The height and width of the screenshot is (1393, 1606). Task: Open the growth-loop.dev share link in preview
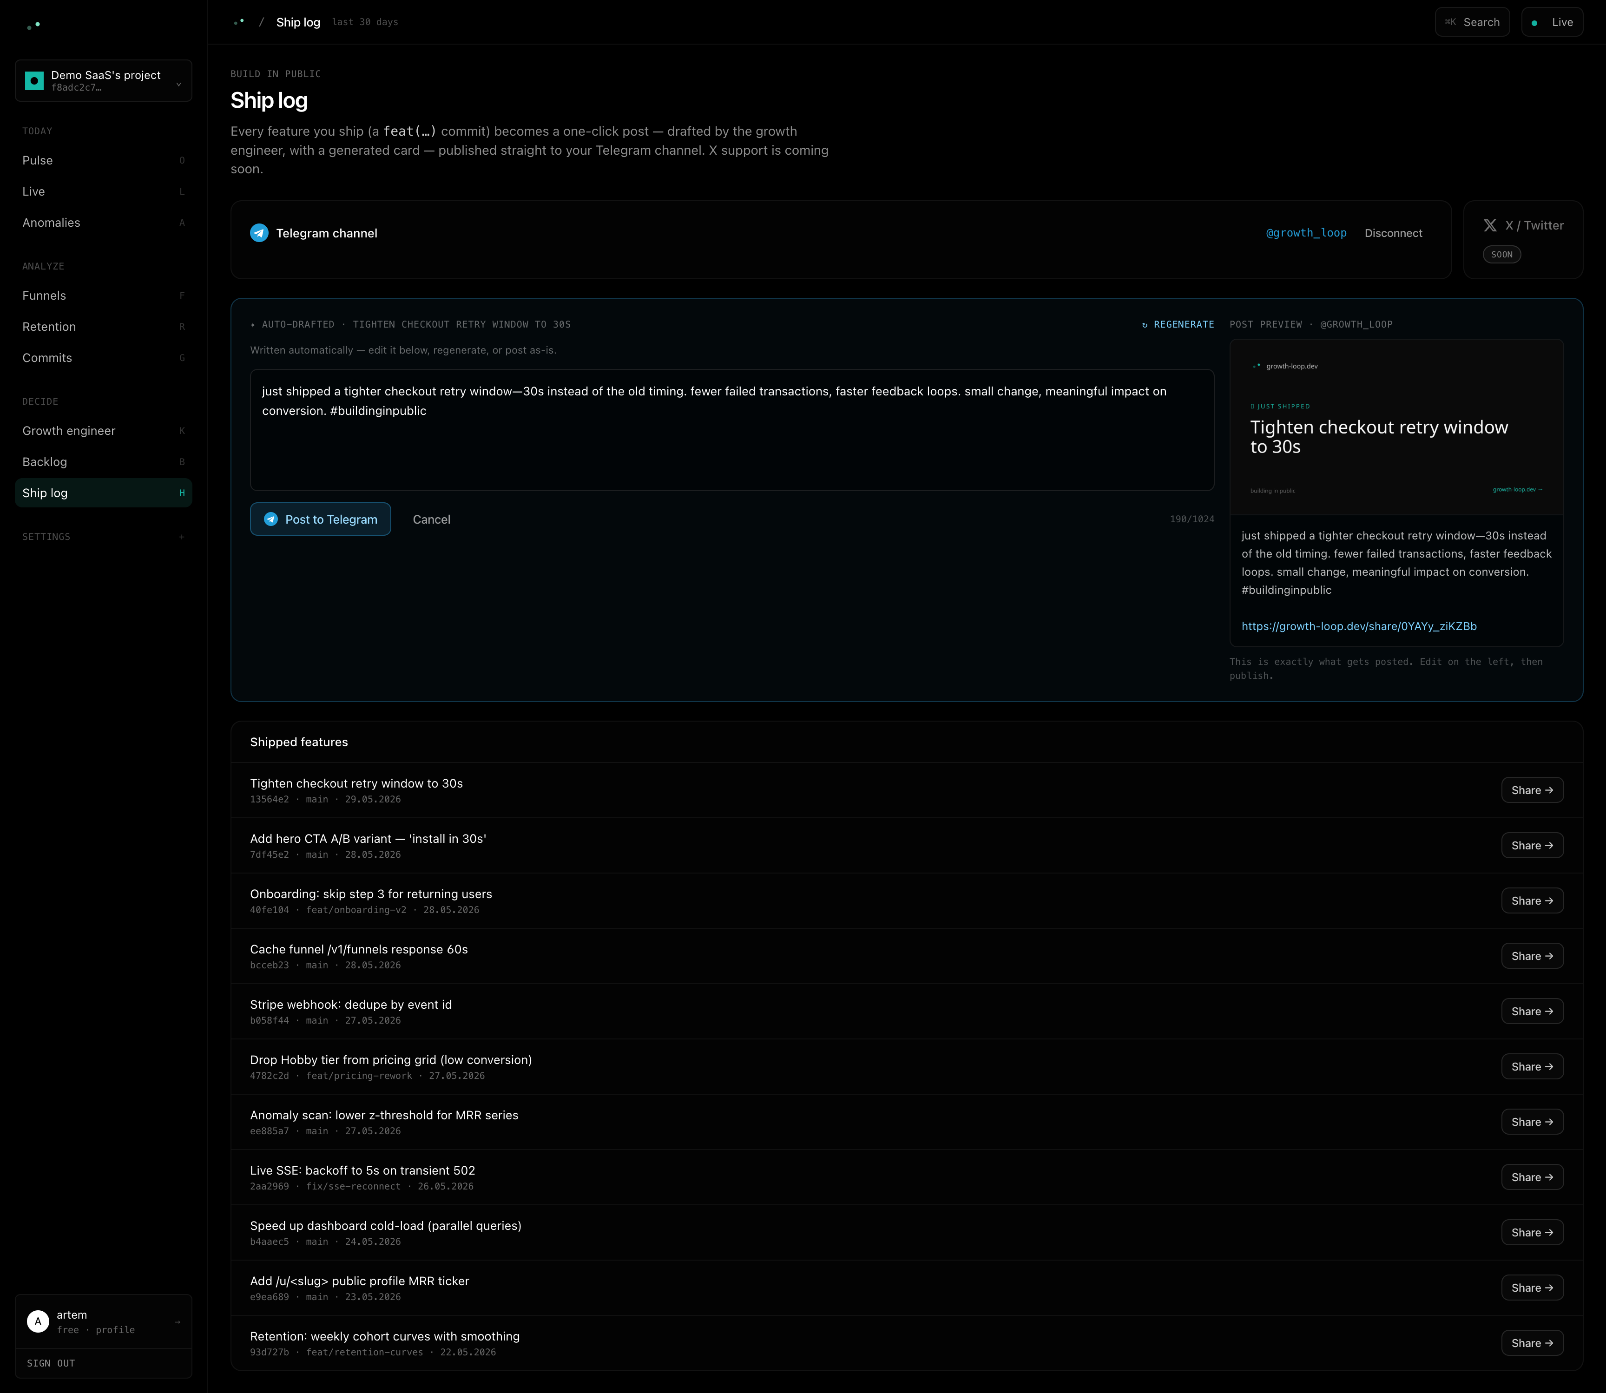click(1359, 626)
